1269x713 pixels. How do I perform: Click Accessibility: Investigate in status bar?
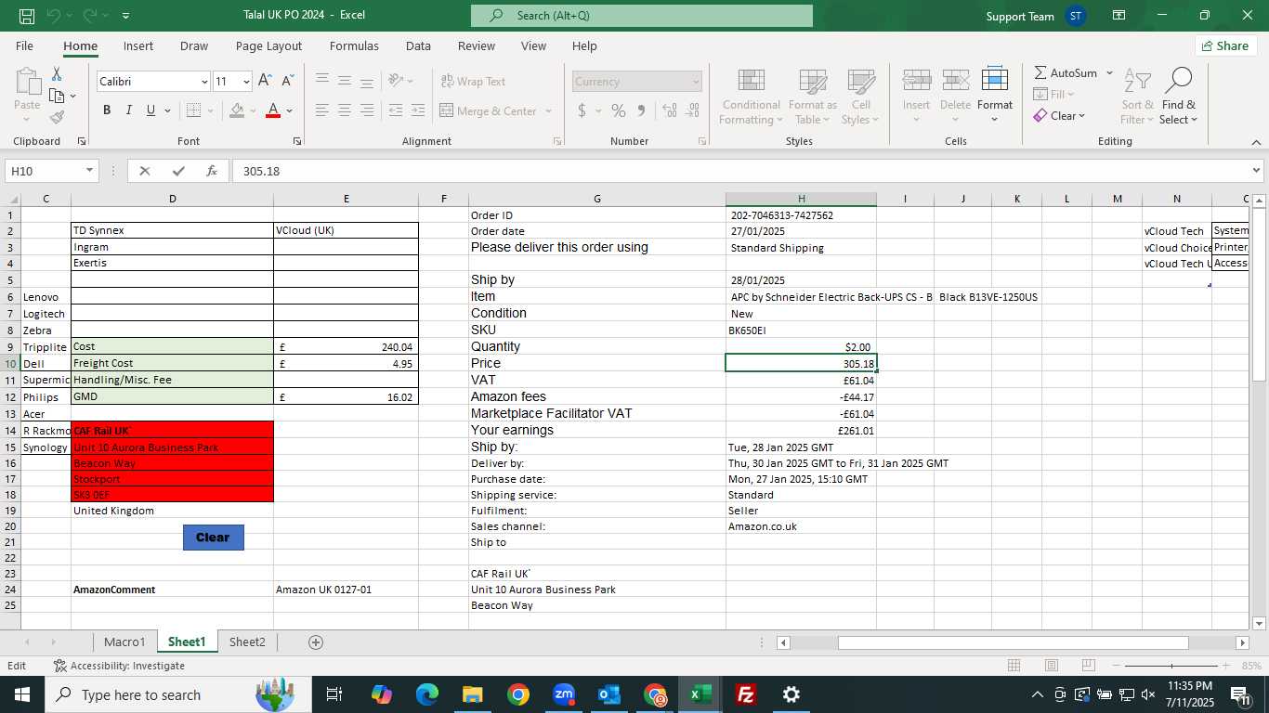pos(119,666)
